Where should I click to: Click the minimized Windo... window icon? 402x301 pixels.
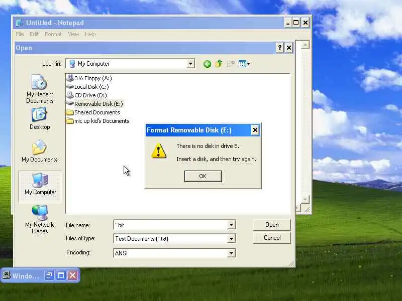pyautogui.click(x=6, y=275)
